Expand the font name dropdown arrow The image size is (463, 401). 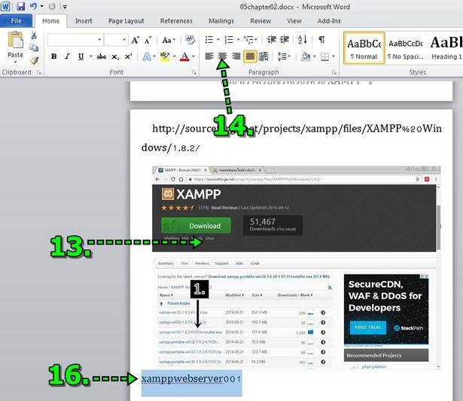click(100, 40)
